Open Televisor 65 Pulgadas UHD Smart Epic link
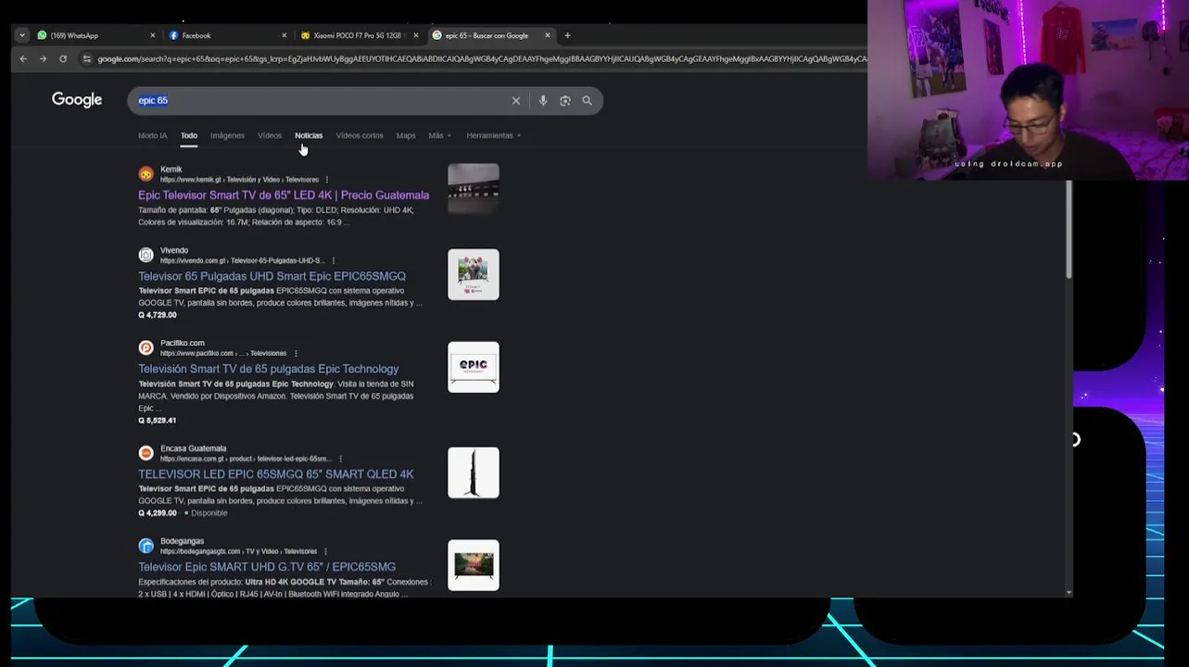This screenshot has height=667, width=1189. 272,276
